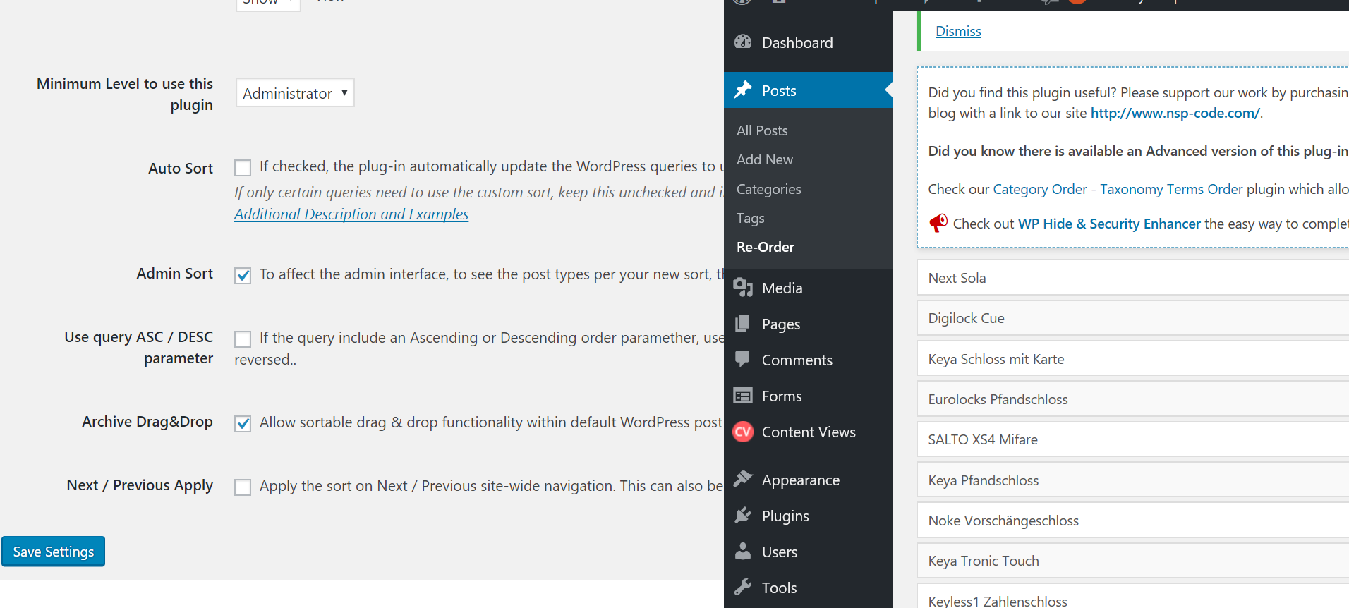The width and height of the screenshot is (1349, 608).
Task: Select Keya Pfandschloss post row
Action: 1133,480
